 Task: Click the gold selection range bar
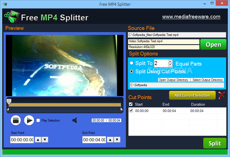[65, 105]
